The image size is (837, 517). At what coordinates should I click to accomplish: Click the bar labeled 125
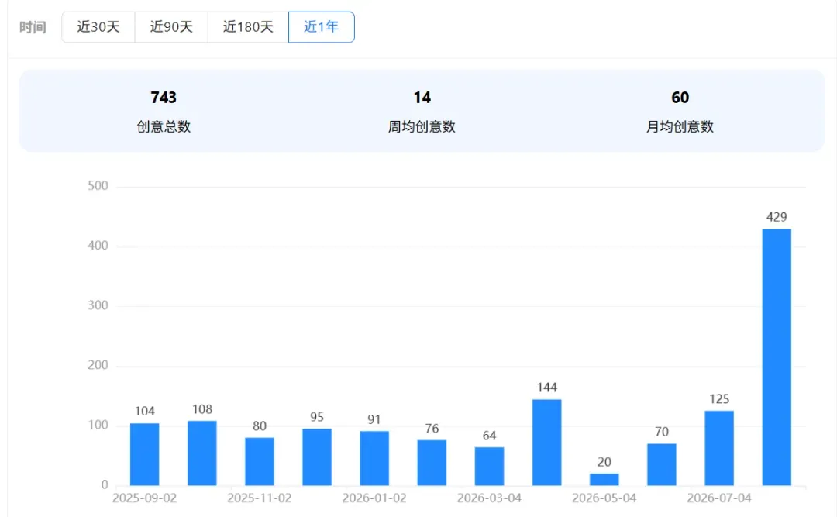click(719, 448)
